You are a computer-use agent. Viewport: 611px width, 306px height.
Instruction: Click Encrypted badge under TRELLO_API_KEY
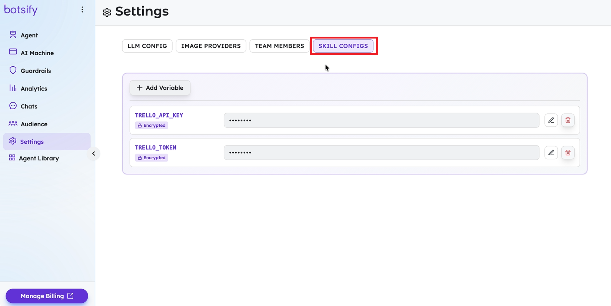(152, 126)
